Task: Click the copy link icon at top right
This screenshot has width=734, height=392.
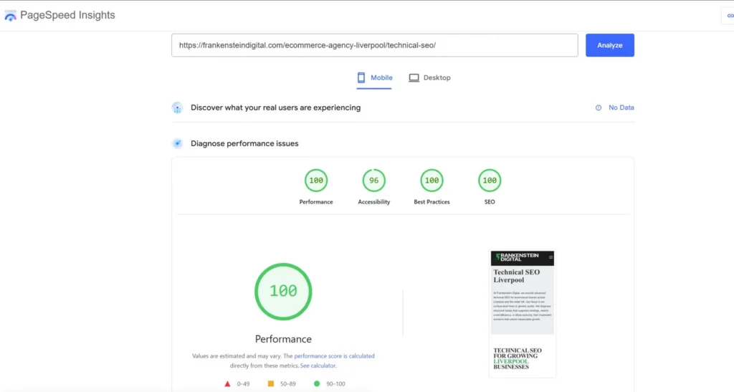Action: (729, 16)
